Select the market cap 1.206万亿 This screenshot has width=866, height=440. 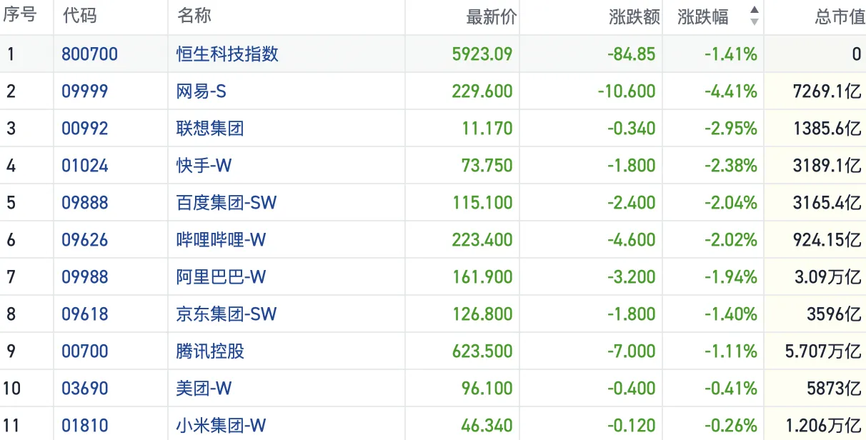click(823, 426)
